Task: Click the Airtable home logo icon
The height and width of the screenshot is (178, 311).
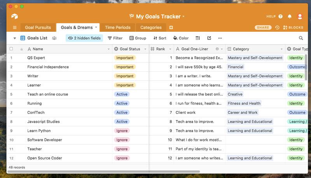Action: [14, 17]
